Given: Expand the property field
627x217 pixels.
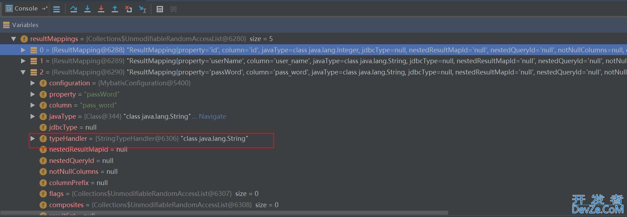Looking at the screenshot, I should coord(33,94).
